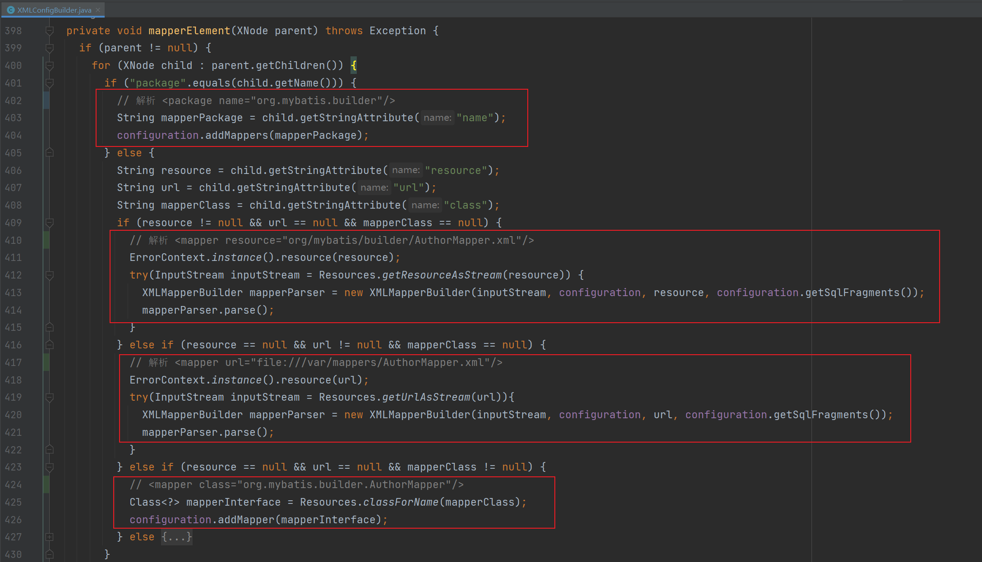Select the XMLConfigBuilder.java editor tab
Image resolution: width=982 pixels, height=562 pixels.
pyautogui.click(x=54, y=10)
